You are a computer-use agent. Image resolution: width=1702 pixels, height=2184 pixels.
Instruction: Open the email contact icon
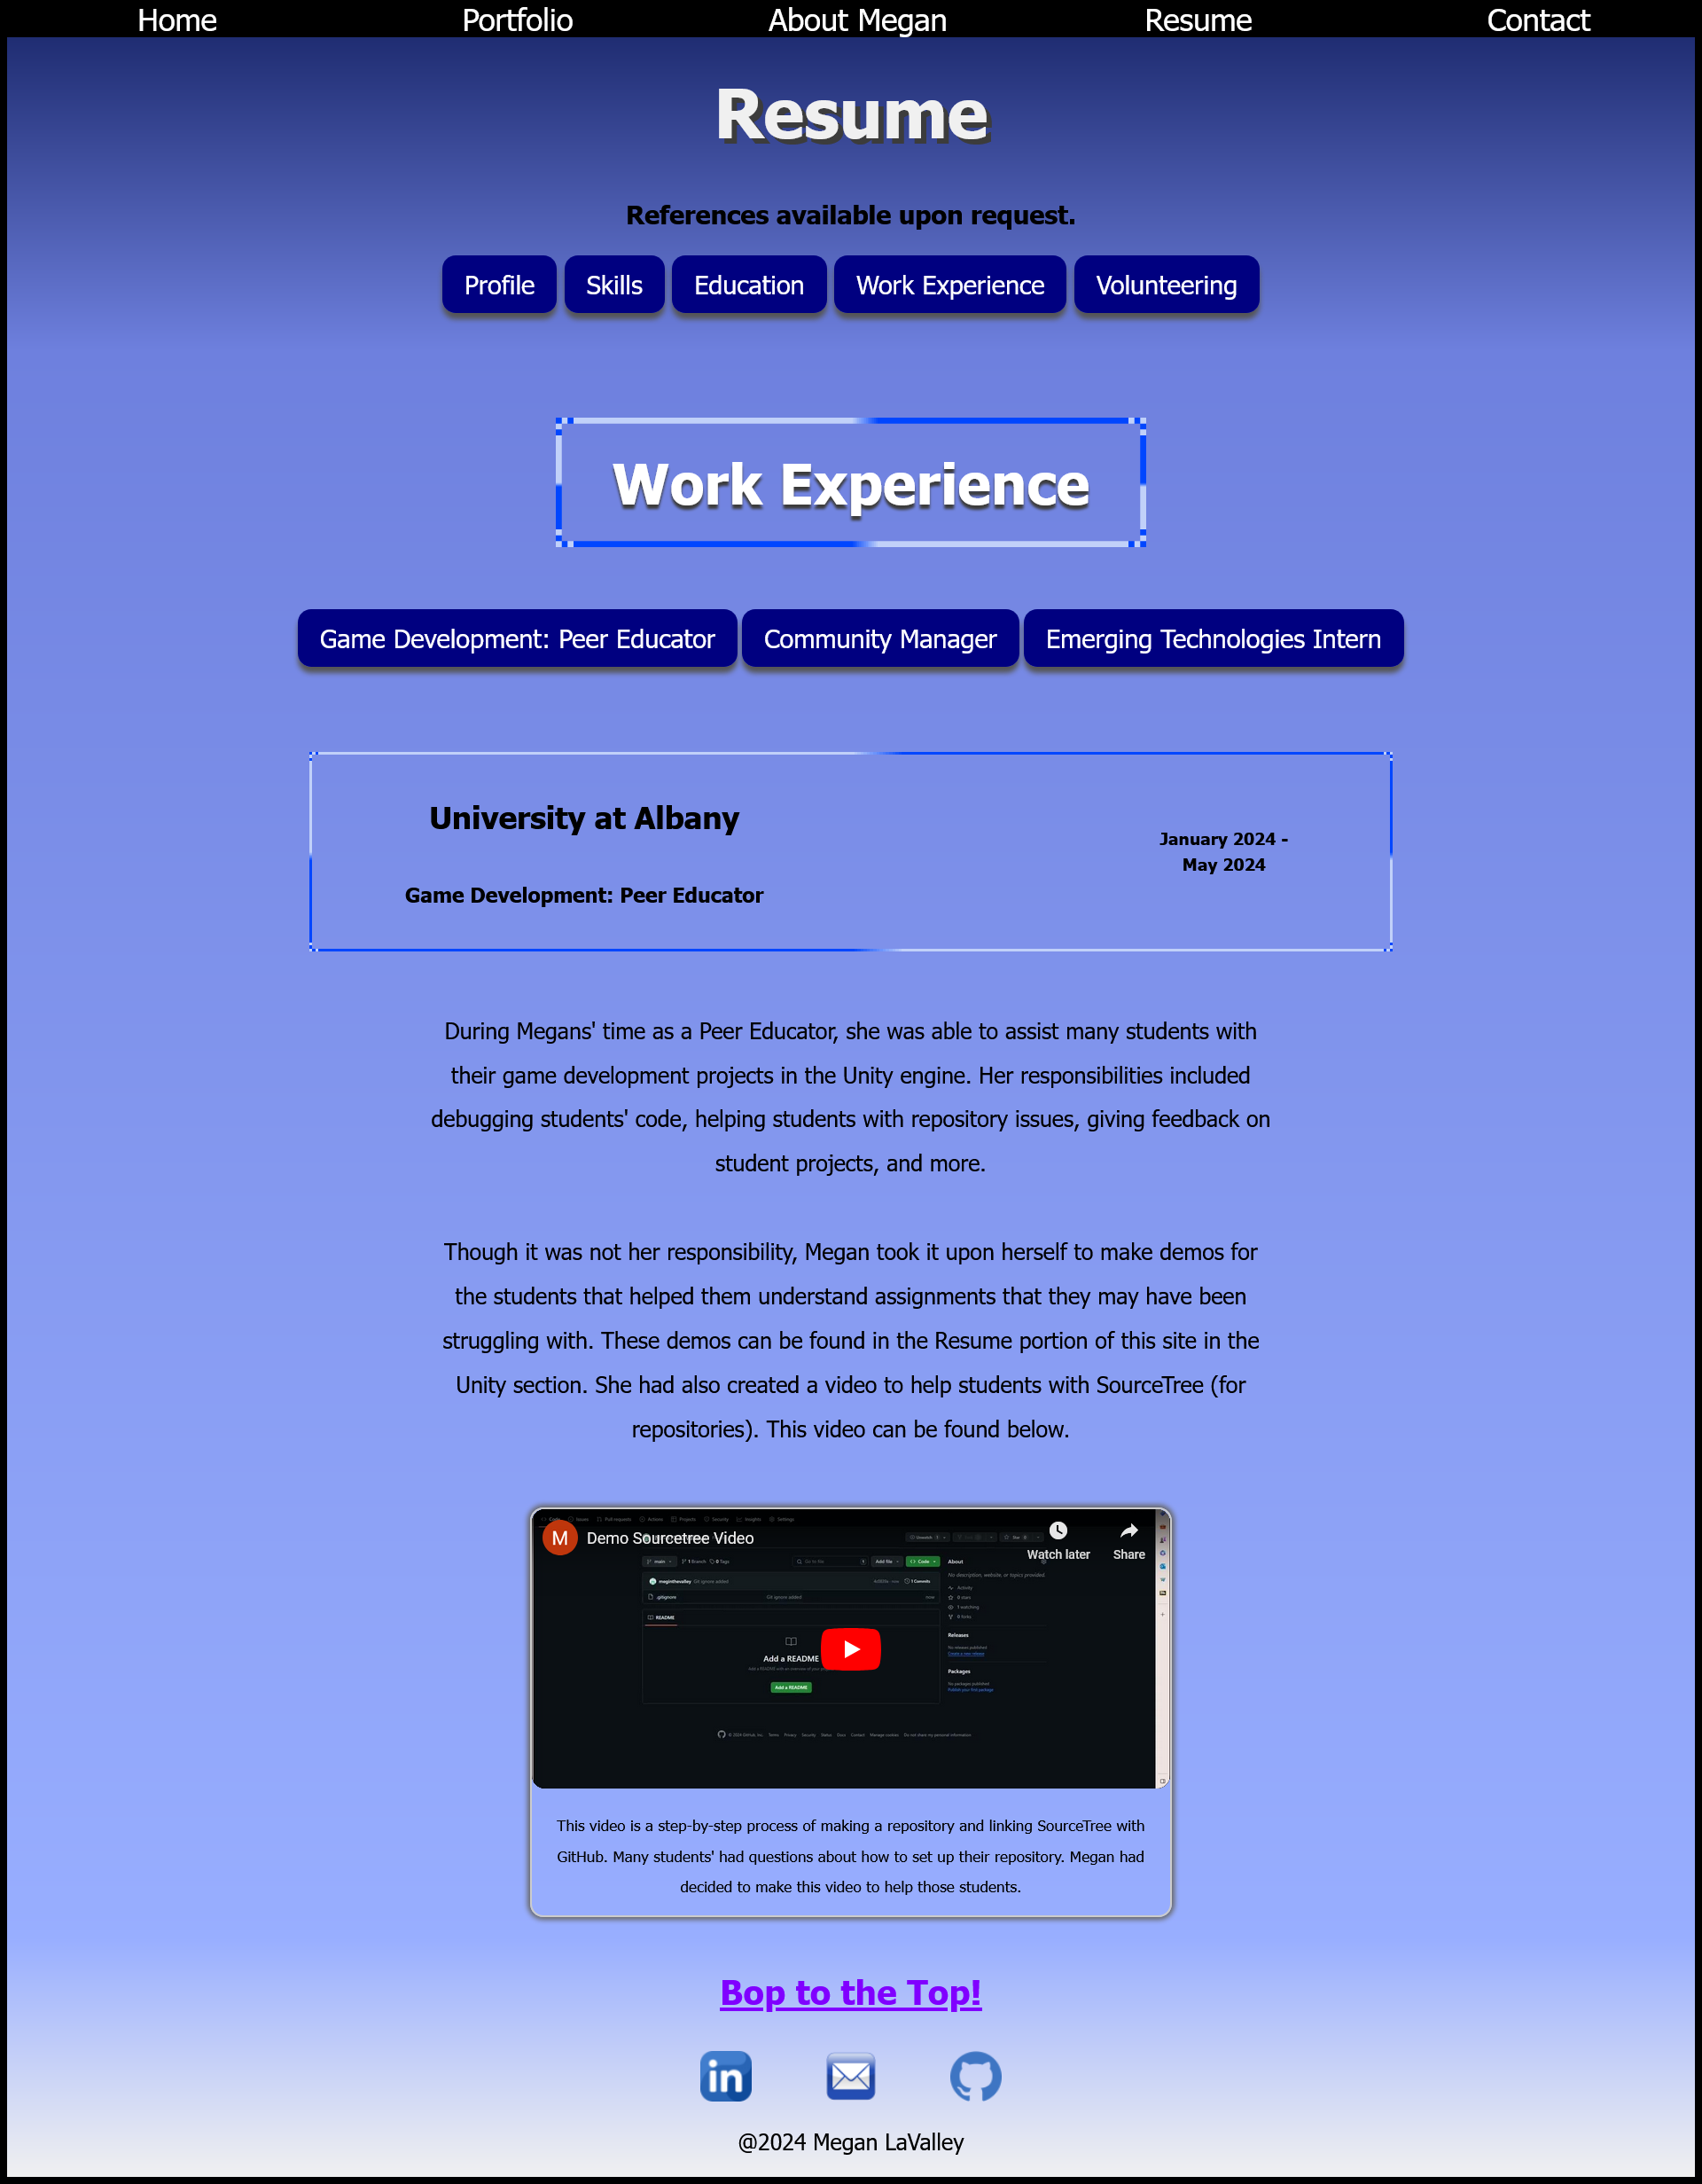pyautogui.click(x=851, y=2076)
